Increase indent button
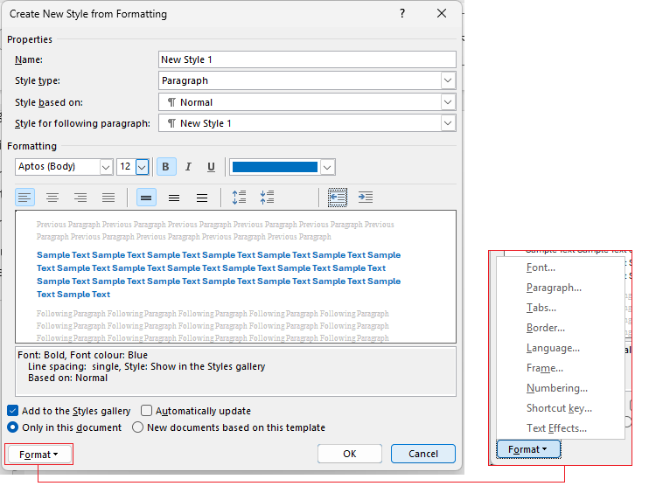 366,198
